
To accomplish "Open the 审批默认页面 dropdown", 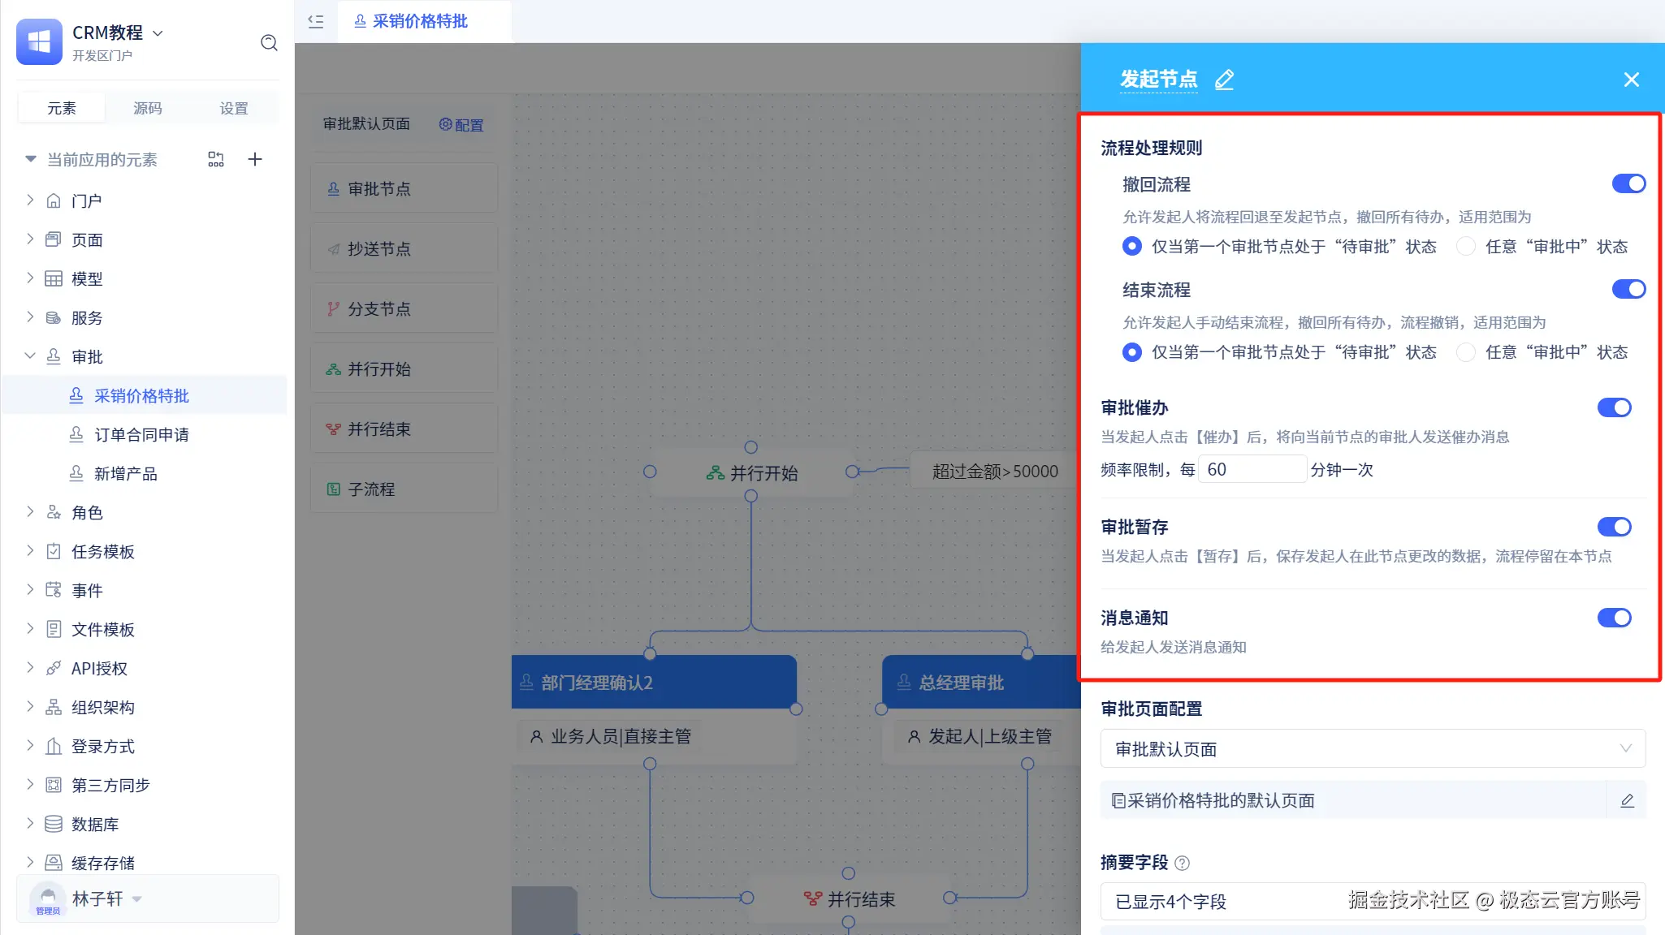I will pos(1372,749).
